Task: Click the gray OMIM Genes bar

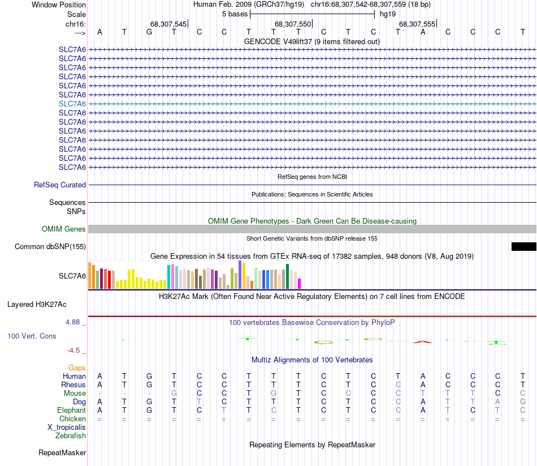Action: pos(312,229)
